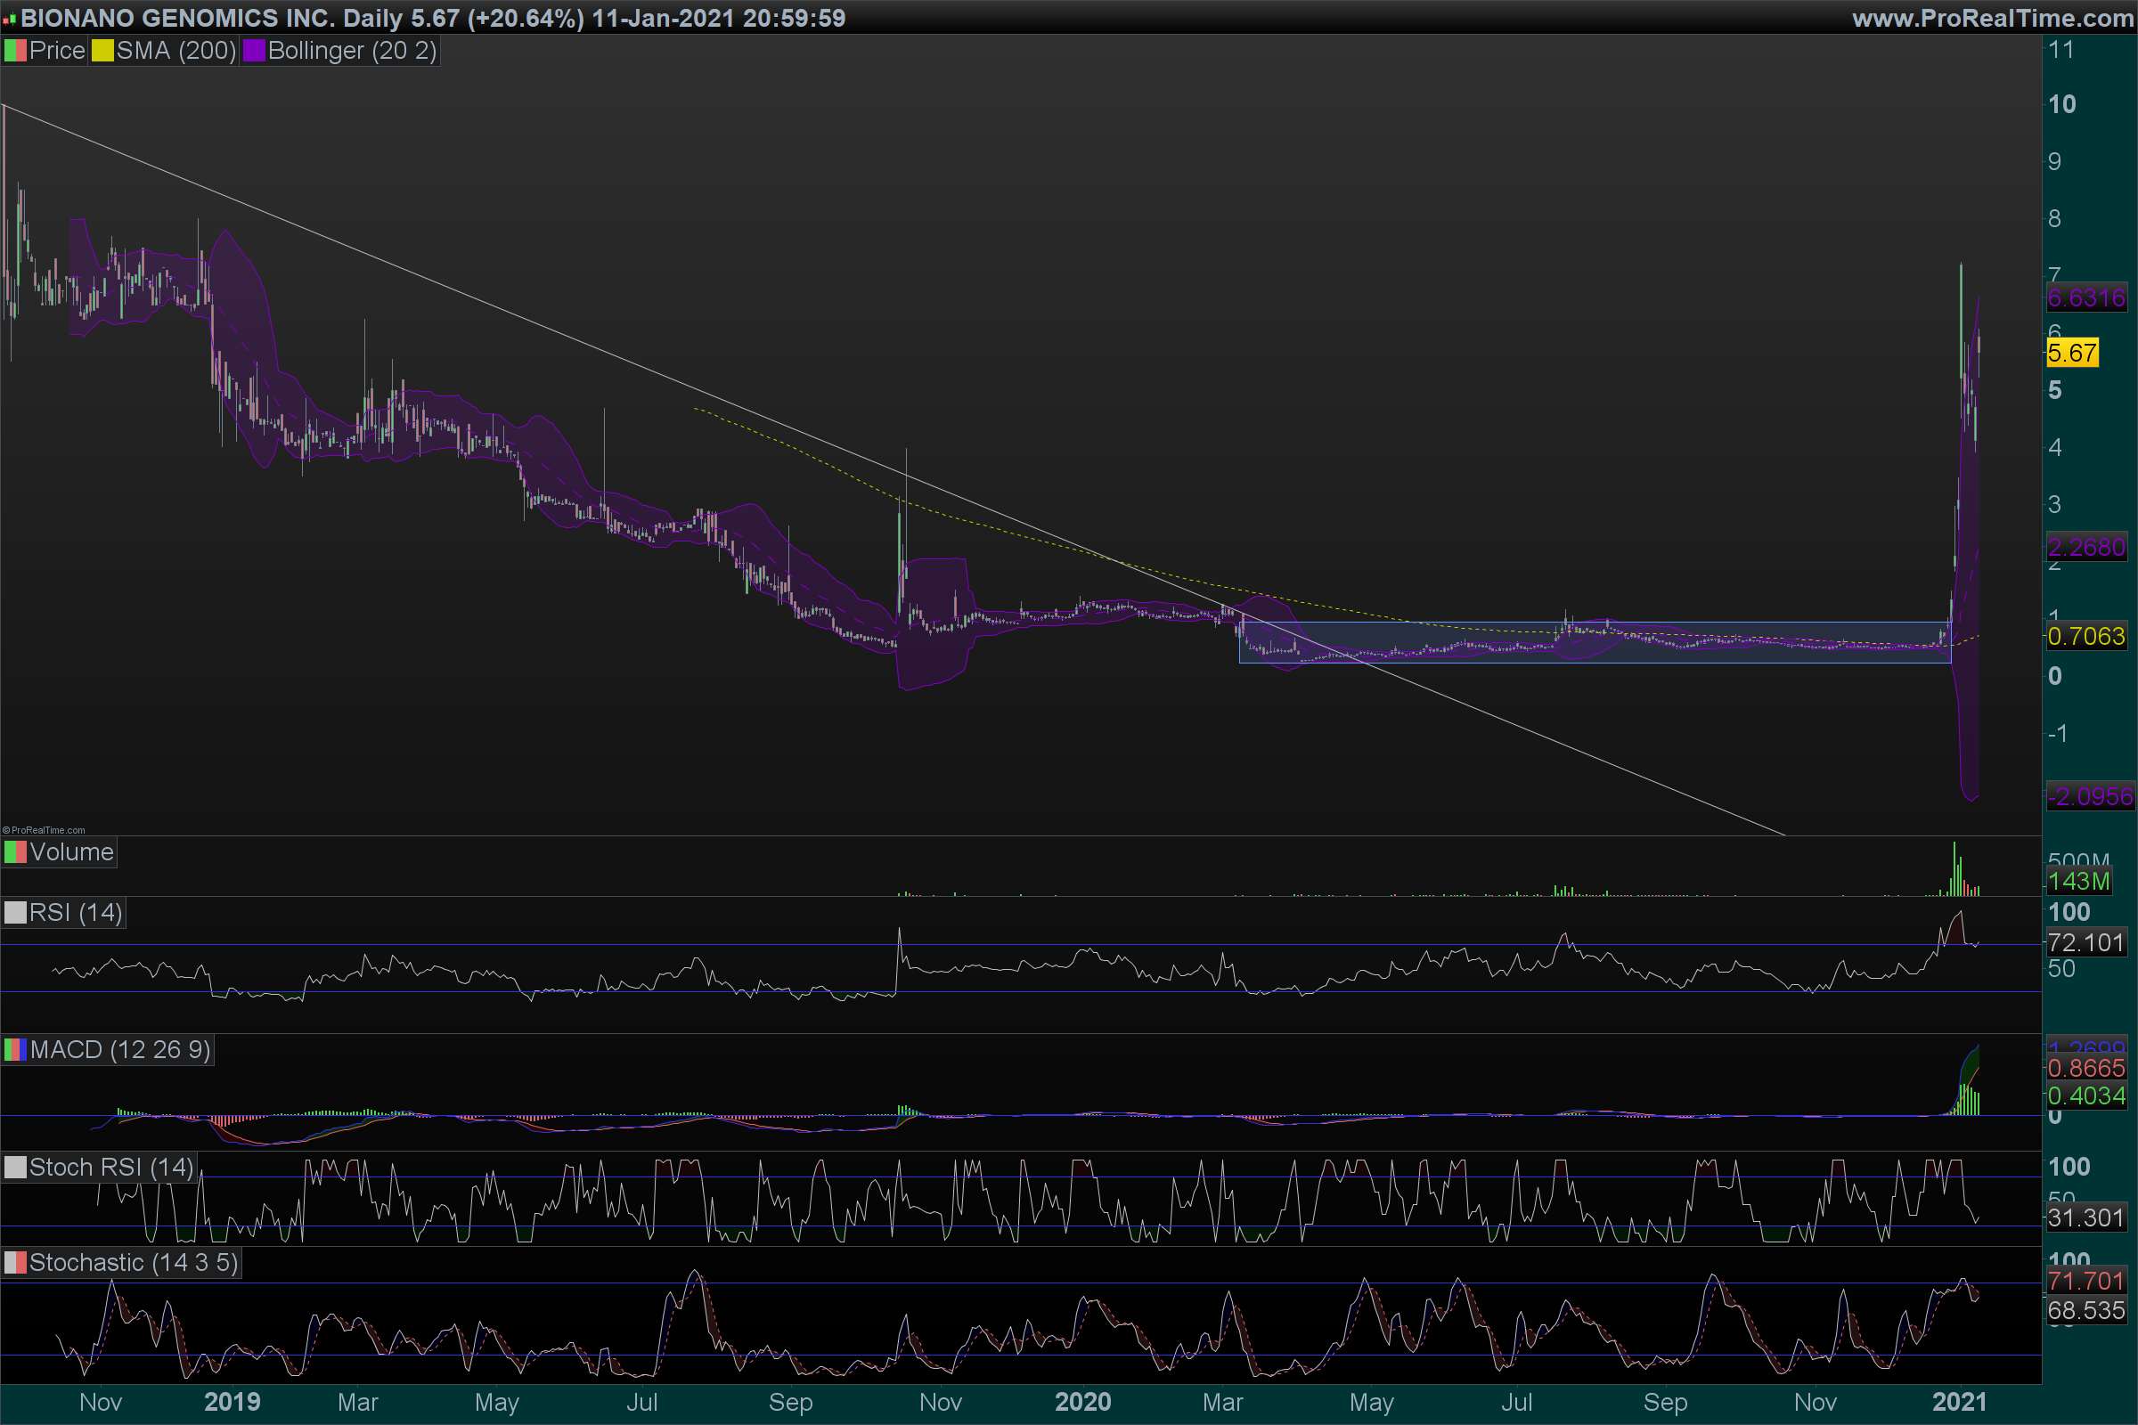Viewport: 2138px width, 1425px height.
Task: Select the Bollinger (20 2) legend label
Action: (x=352, y=51)
